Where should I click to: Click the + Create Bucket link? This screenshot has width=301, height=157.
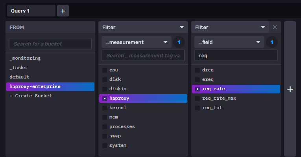point(31,96)
